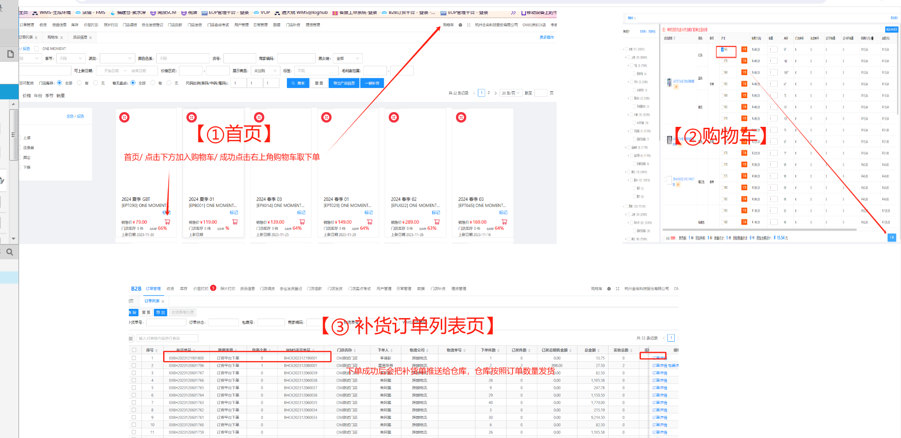
Task: Click the 导出产品信息 export button
Action: [x=344, y=83]
